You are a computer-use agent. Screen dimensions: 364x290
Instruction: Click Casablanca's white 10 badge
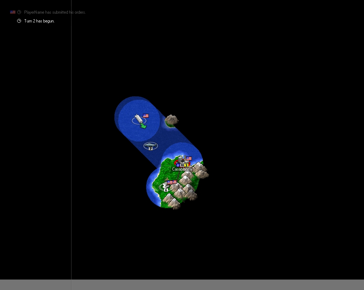pyautogui.click(x=182, y=165)
